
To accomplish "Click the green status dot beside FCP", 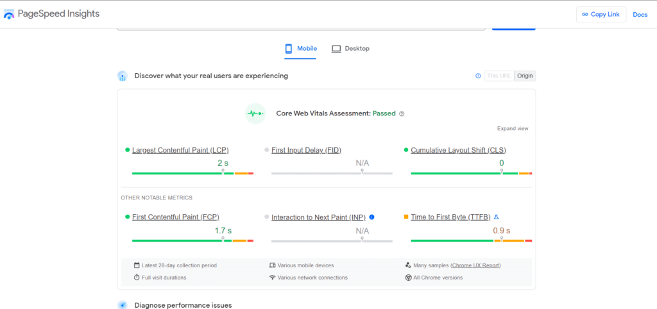I will (128, 217).
